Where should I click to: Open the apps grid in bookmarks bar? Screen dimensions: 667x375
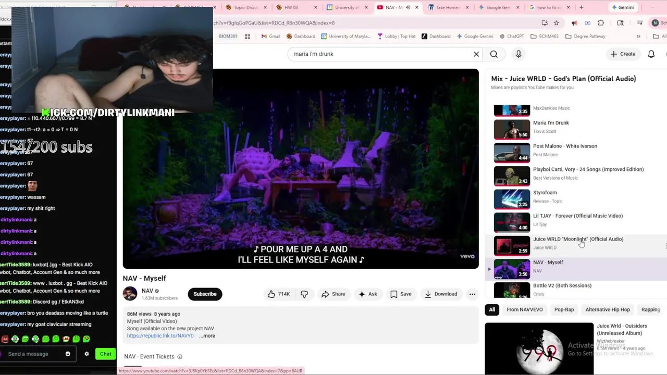point(248,36)
